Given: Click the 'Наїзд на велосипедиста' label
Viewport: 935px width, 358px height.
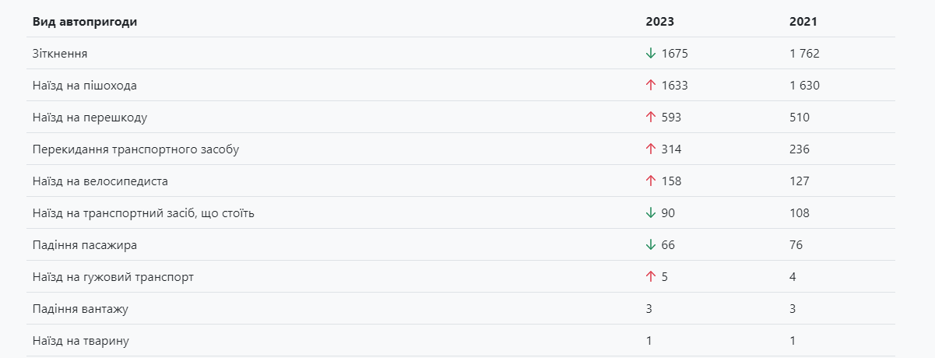Looking at the screenshot, I should click(100, 181).
